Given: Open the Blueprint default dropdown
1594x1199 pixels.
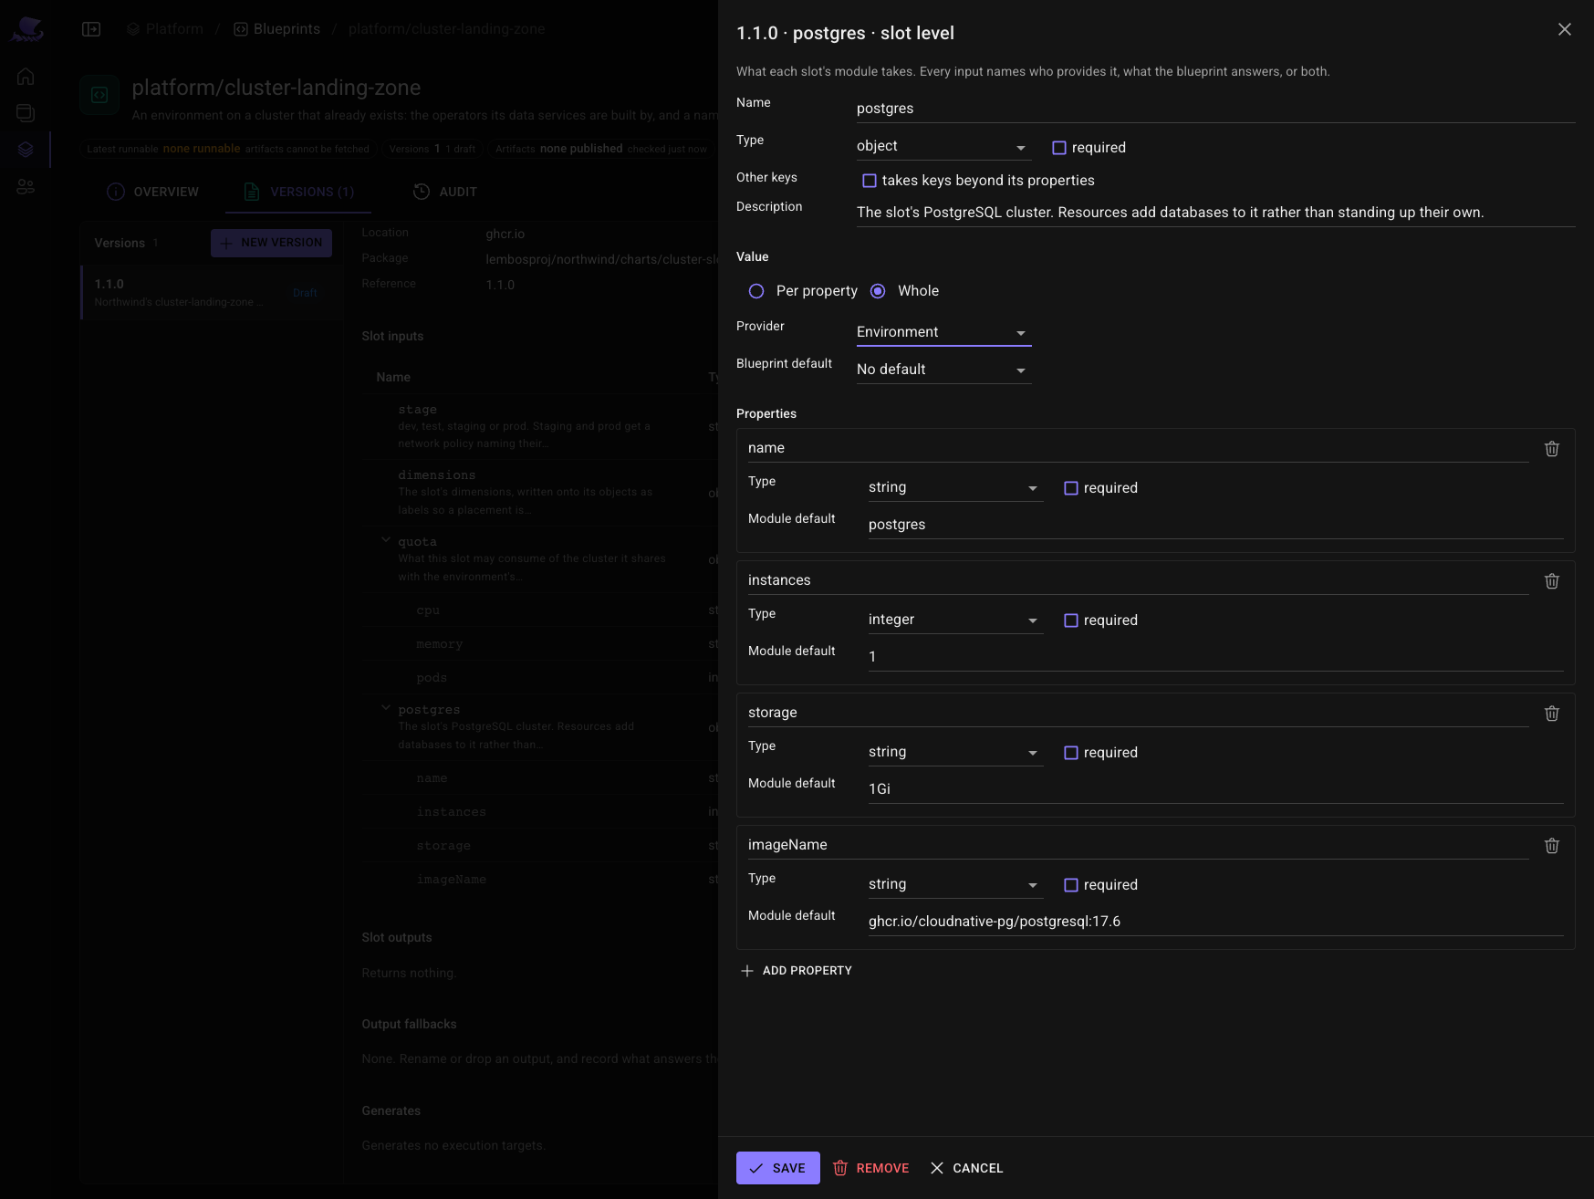Looking at the screenshot, I should coord(943,370).
